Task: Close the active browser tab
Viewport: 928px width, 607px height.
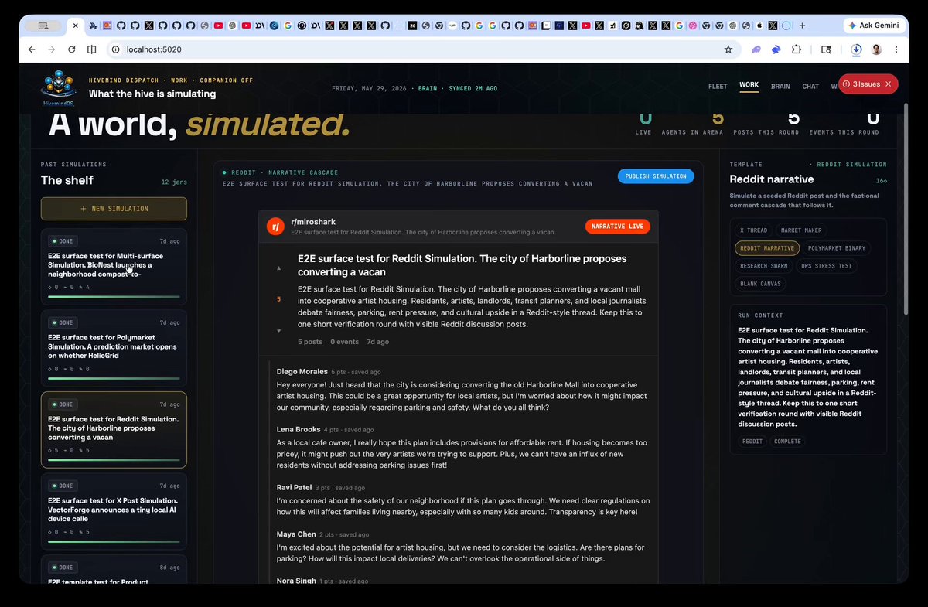Action: coord(76,26)
